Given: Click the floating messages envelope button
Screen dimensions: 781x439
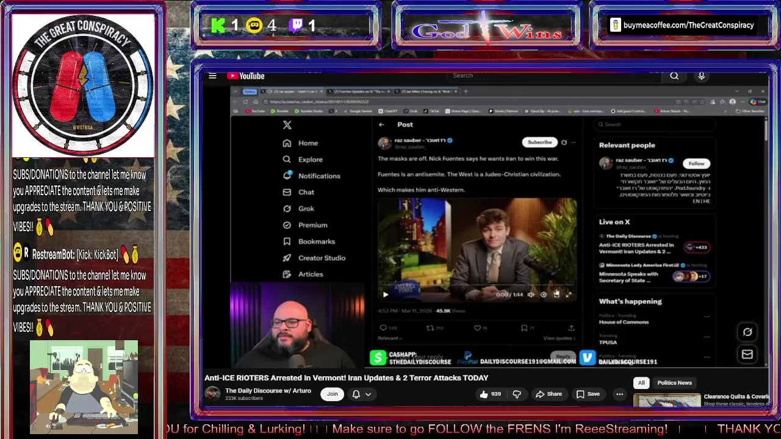Looking at the screenshot, I should click(x=747, y=354).
